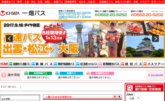Open 高速乗合バス(路線バス) menu item

pos(20,64)
